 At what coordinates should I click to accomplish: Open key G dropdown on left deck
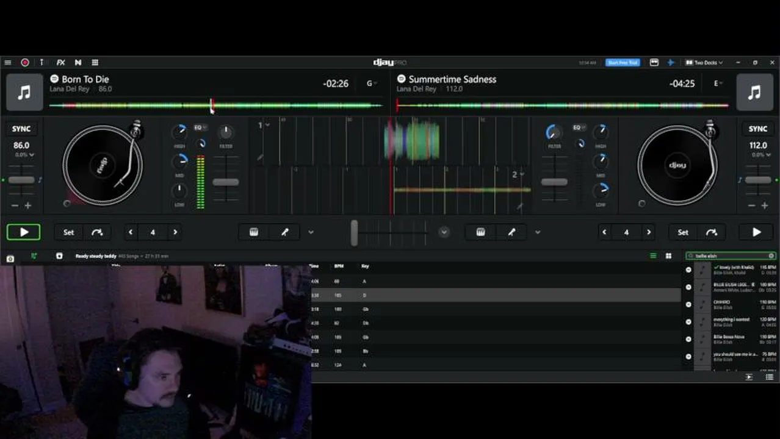pos(372,84)
